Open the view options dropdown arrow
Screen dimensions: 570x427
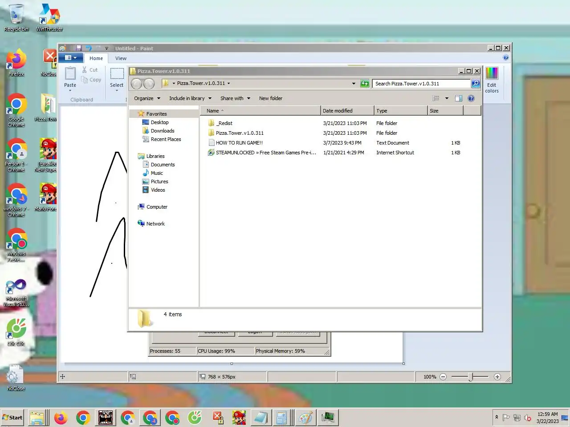pyautogui.click(x=447, y=98)
